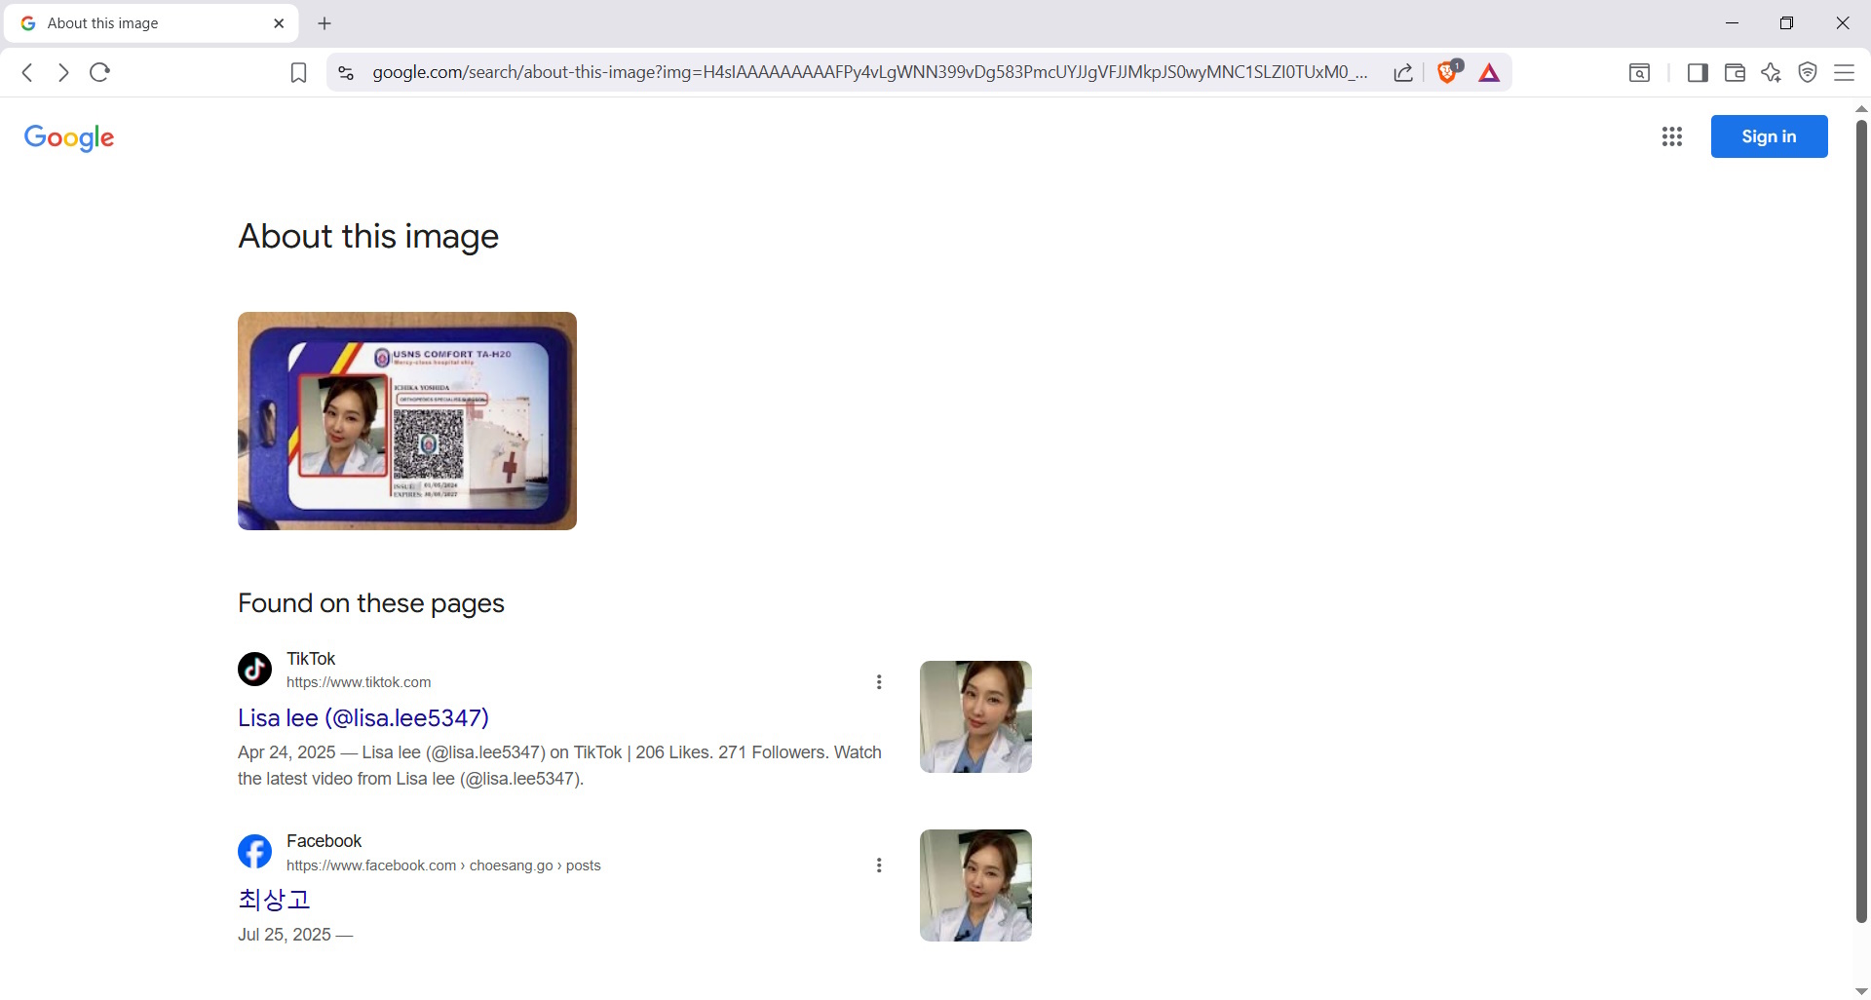Reload the current page

tap(99, 72)
